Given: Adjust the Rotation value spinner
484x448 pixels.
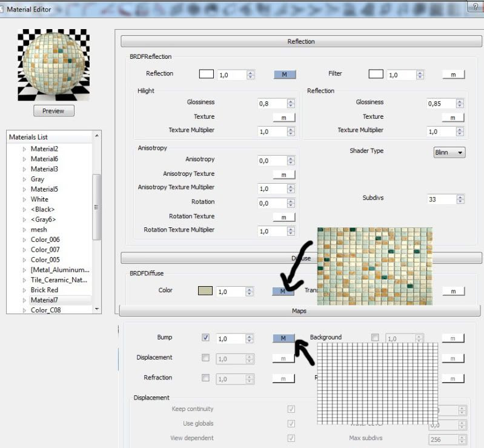Looking at the screenshot, I should point(291,203).
